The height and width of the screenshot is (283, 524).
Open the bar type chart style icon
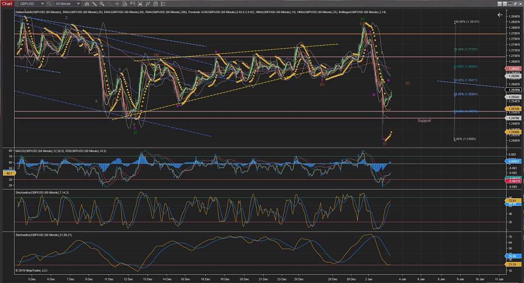pyautogui.click(x=88, y=3)
